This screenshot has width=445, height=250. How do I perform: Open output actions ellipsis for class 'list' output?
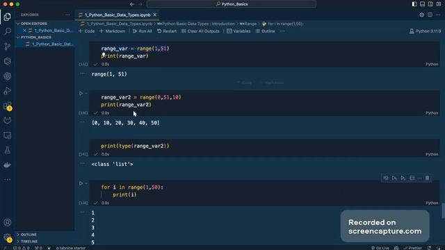pos(82,164)
